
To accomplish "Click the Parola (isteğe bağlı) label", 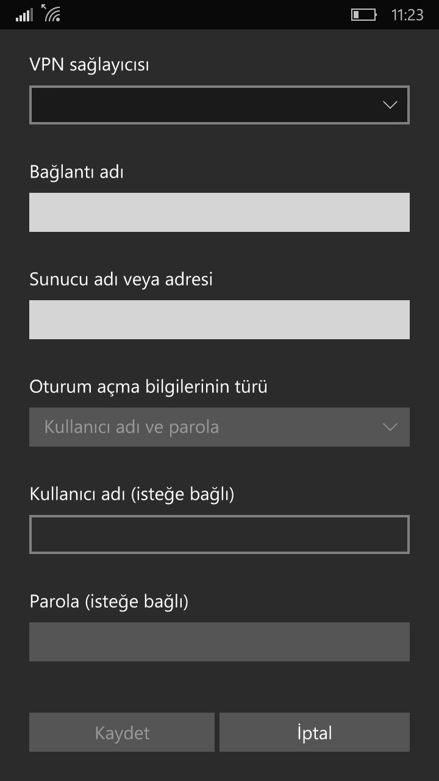I will (x=109, y=602).
